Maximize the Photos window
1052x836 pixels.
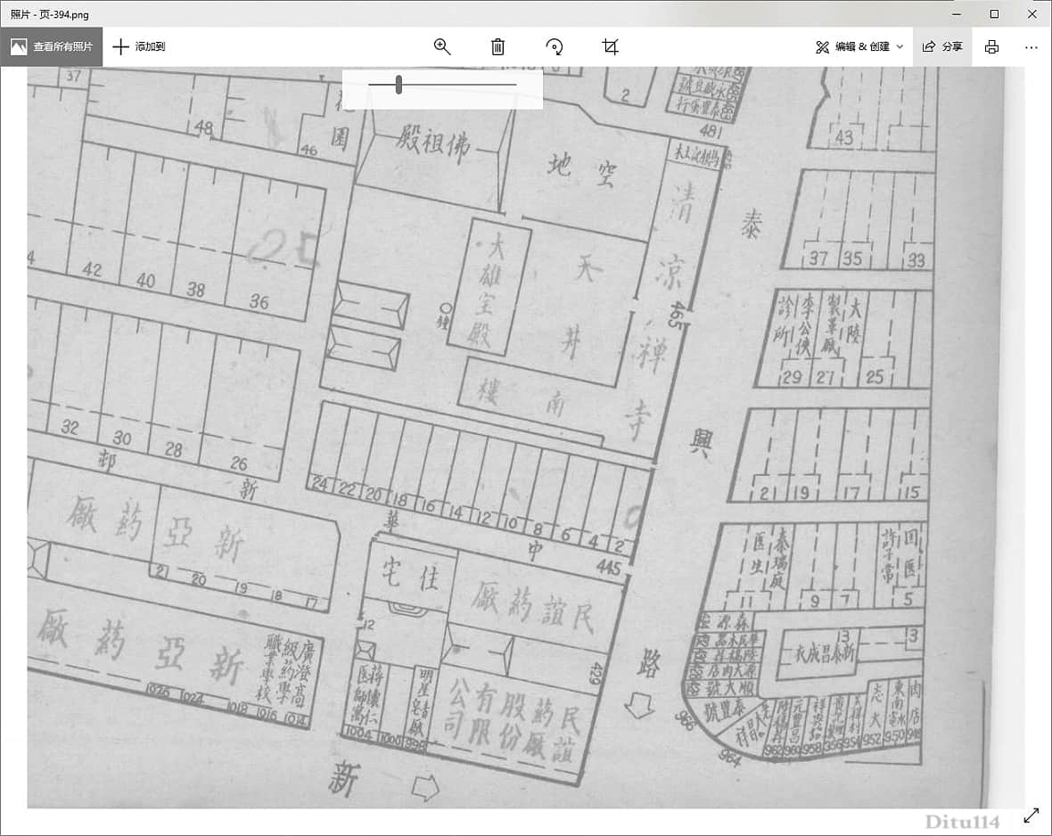pyautogui.click(x=994, y=13)
